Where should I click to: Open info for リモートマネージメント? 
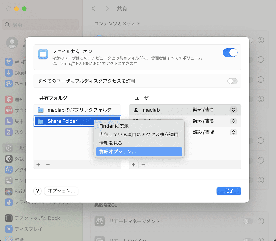point(261,221)
